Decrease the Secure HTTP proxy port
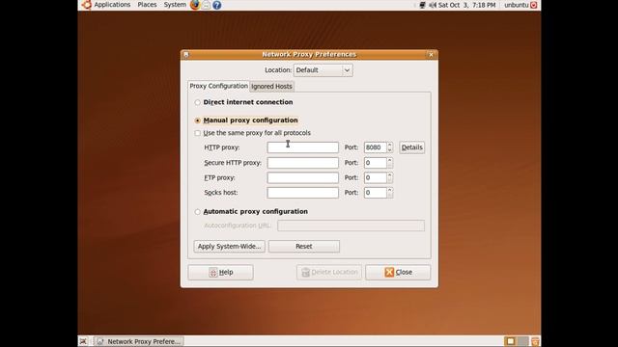The height and width of the screenshot is (347, 618). 389,166
